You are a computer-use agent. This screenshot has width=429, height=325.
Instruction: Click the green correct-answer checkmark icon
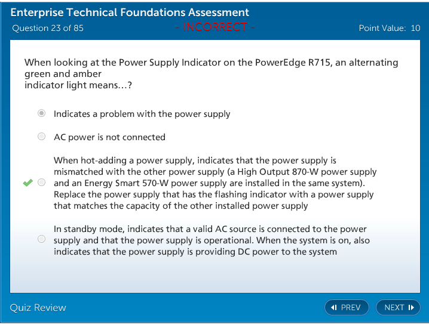click(27, 182)
